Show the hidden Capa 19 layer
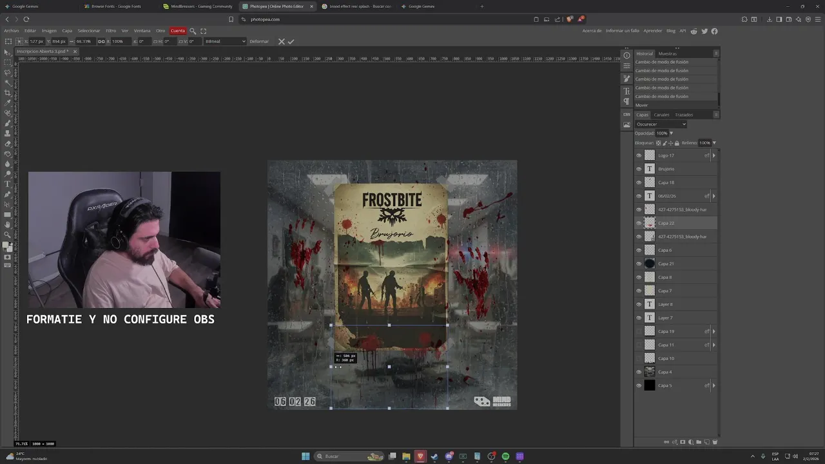The width and height of the screenshot is (825, 464). (x=639, y=331)
